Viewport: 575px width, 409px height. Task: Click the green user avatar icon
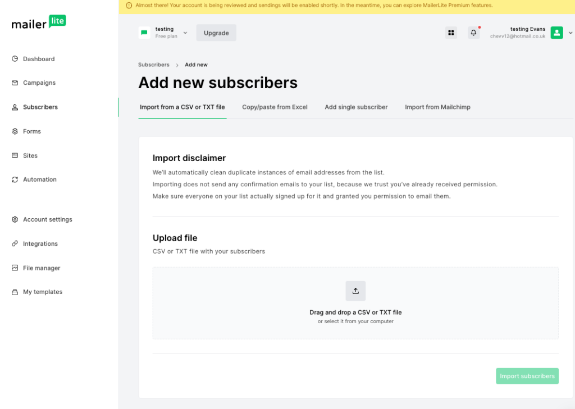coord(556,33)
